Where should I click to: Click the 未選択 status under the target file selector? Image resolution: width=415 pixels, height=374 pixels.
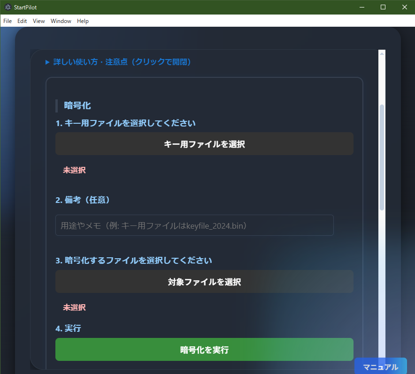pyautogui.click(x=74, y=307)
